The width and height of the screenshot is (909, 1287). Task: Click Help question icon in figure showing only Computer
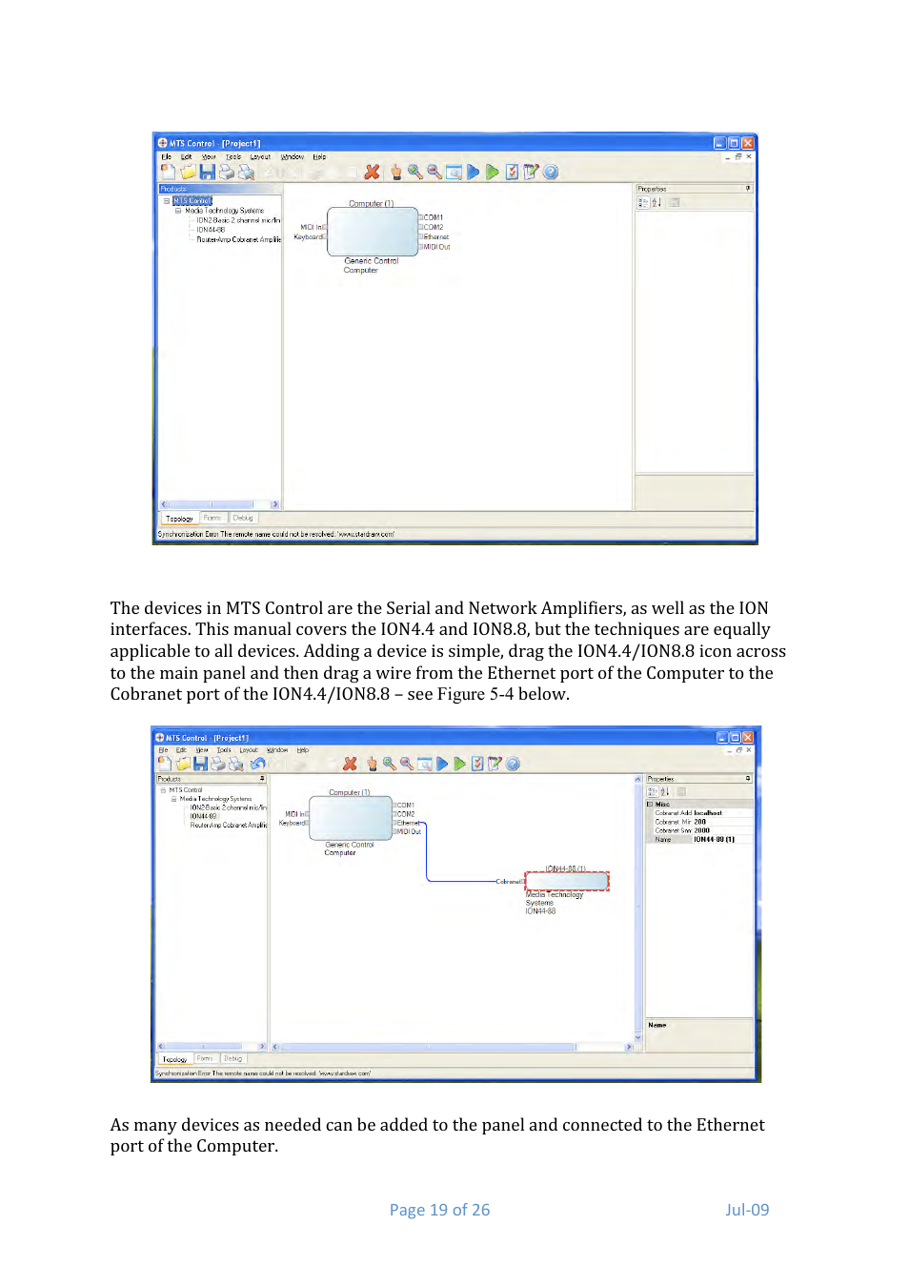point(551,172)
